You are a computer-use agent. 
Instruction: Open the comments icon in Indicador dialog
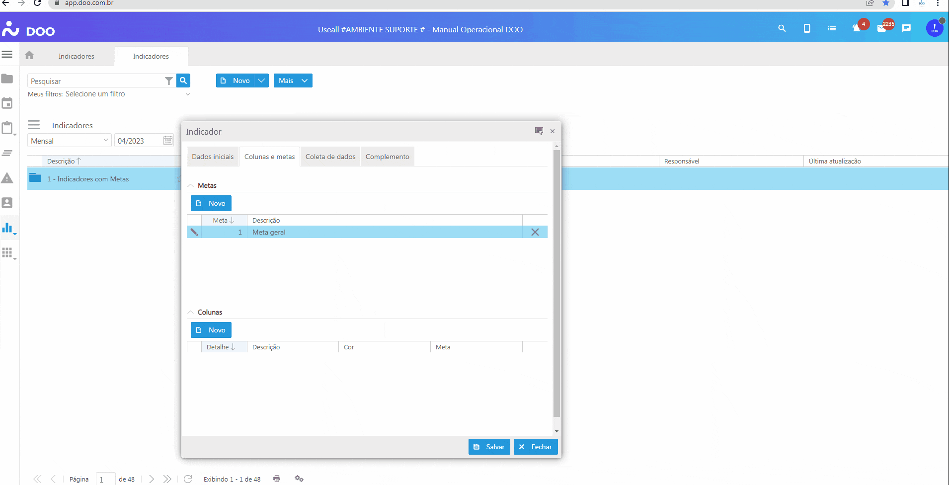(x=539, y=131)
